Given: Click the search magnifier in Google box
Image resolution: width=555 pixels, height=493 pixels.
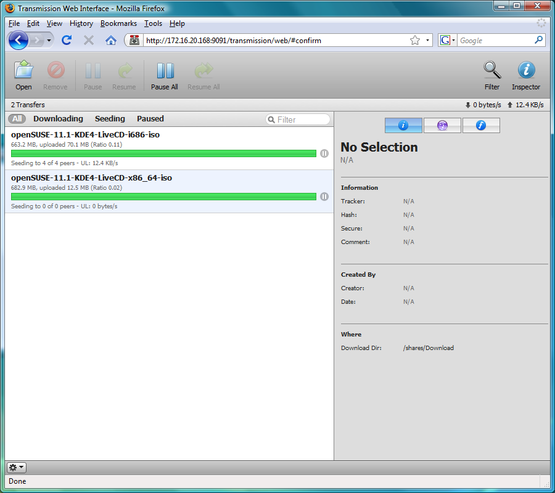Looking at the screenshot, I should [x=539, y=40].
